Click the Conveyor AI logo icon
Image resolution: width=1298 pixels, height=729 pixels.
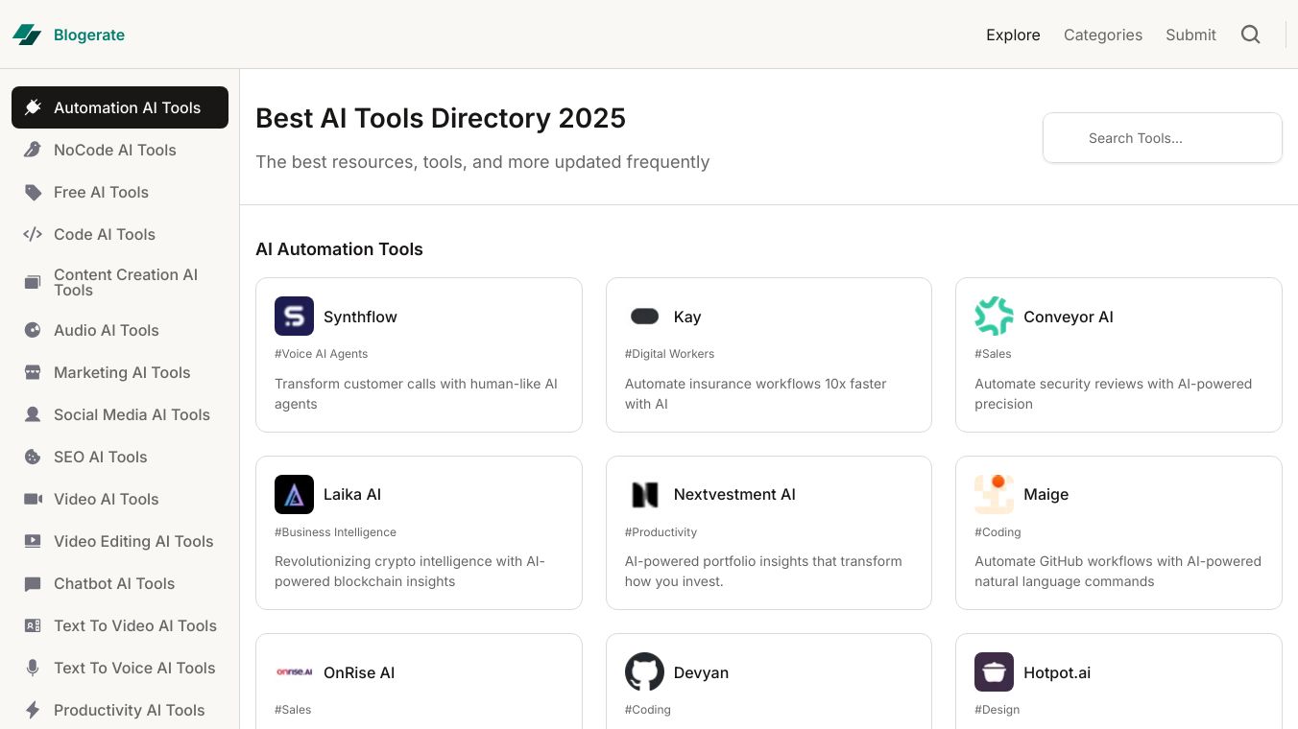tap(994, 316)
